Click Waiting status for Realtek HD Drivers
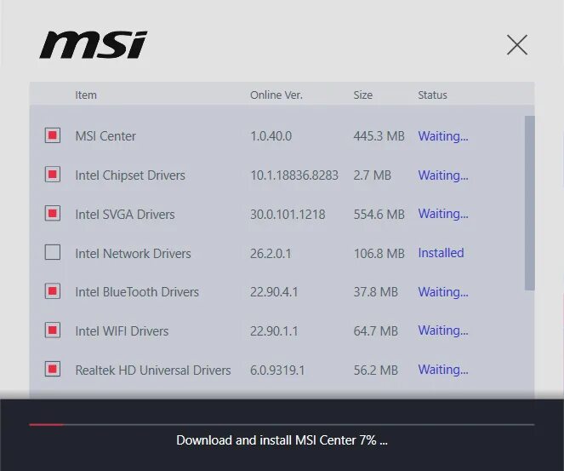 pos(443,370)
